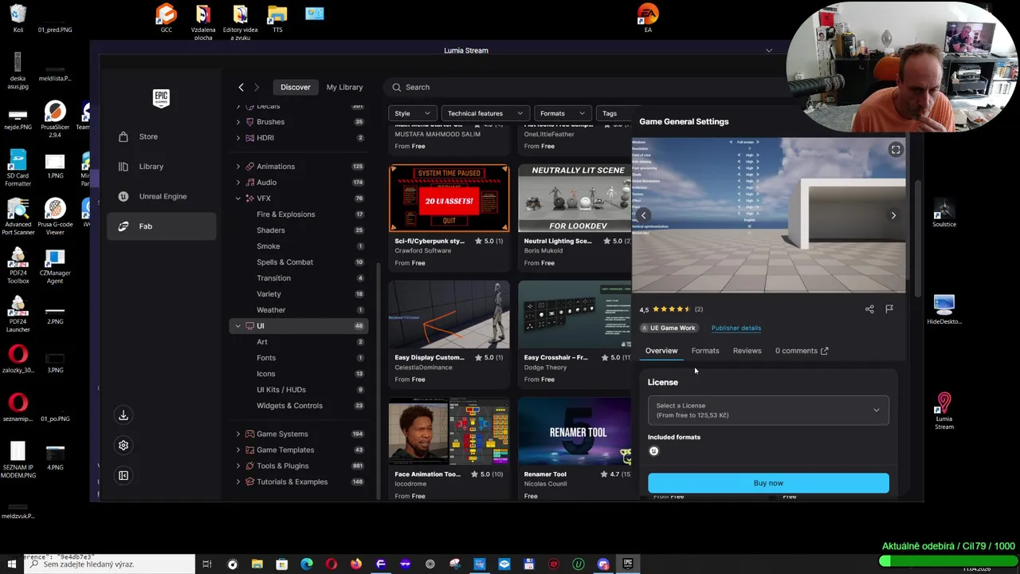Open the Publisher details link
Image resolution: width=1020 pixels, height=574 pixels.
tap(736, 328)
